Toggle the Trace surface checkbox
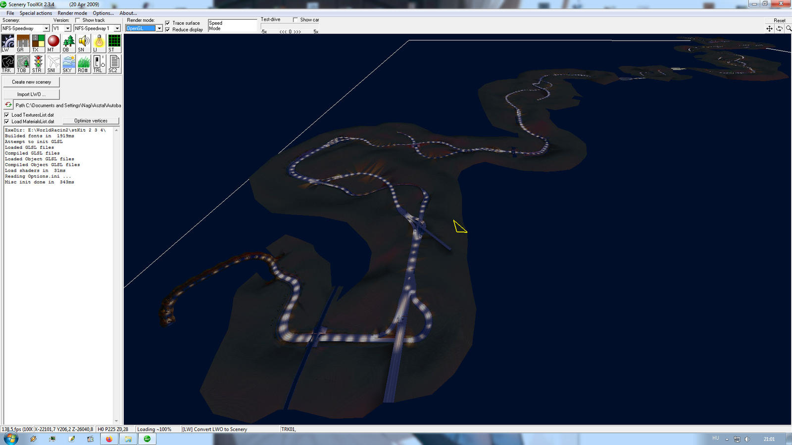This screenshot has height=445, width=792. coord(168,23)
